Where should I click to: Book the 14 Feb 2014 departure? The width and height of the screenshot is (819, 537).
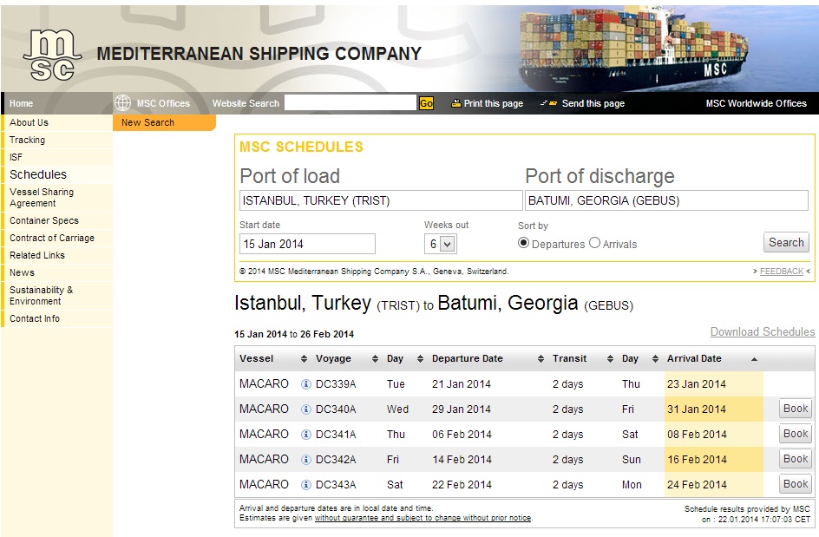[795, 459]
